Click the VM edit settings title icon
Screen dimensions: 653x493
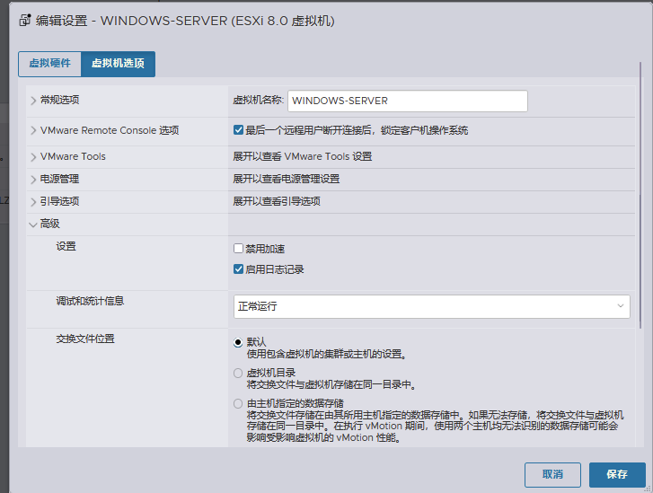coord(26,20)
